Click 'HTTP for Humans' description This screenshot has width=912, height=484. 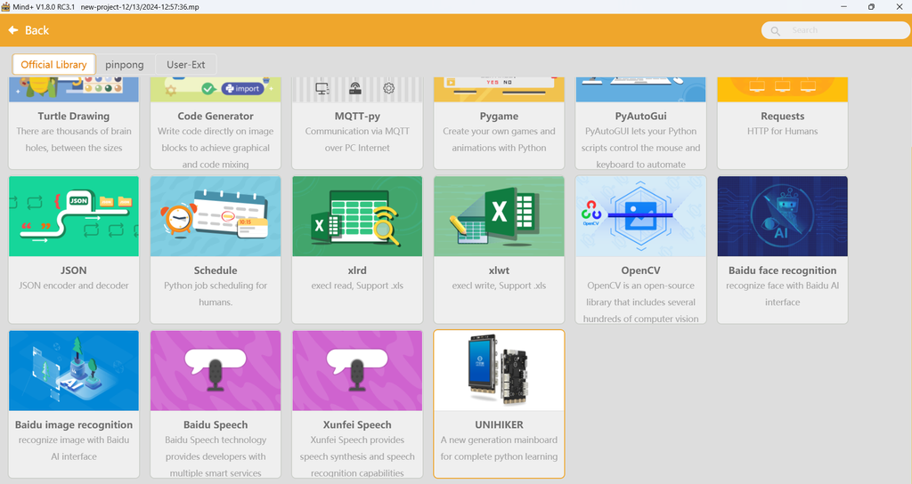[x=782, y=132]
